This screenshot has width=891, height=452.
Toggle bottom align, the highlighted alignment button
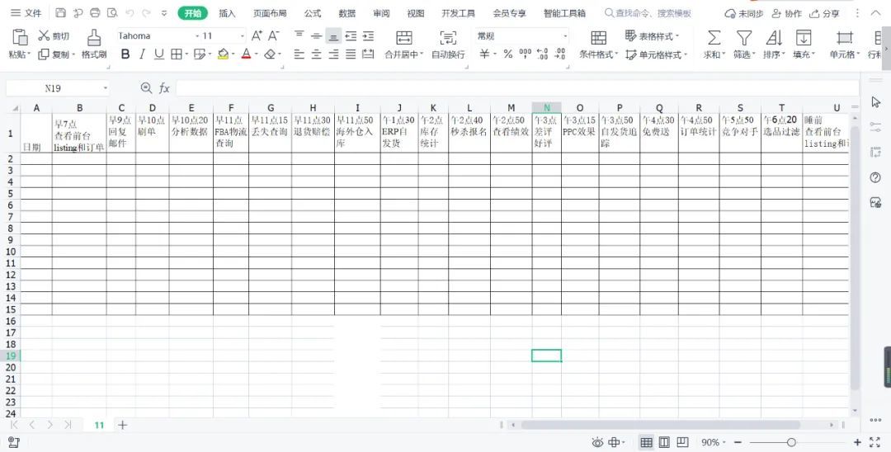coord(333,36)
